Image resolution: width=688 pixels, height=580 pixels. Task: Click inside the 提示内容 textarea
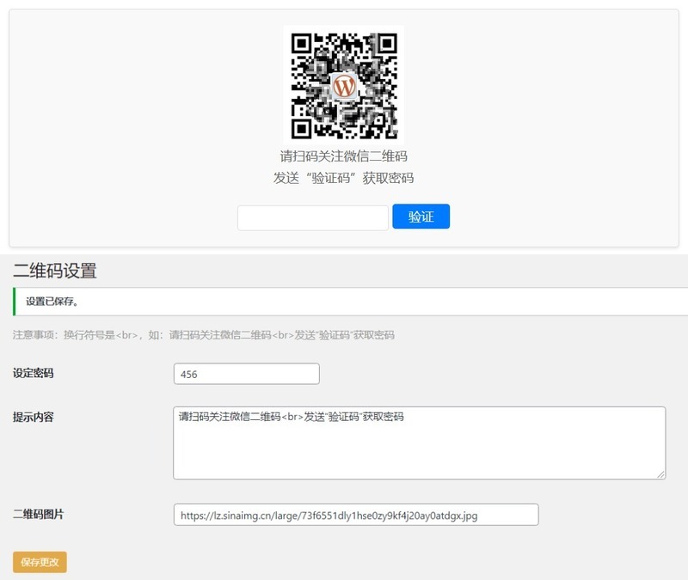click(419, 443)
